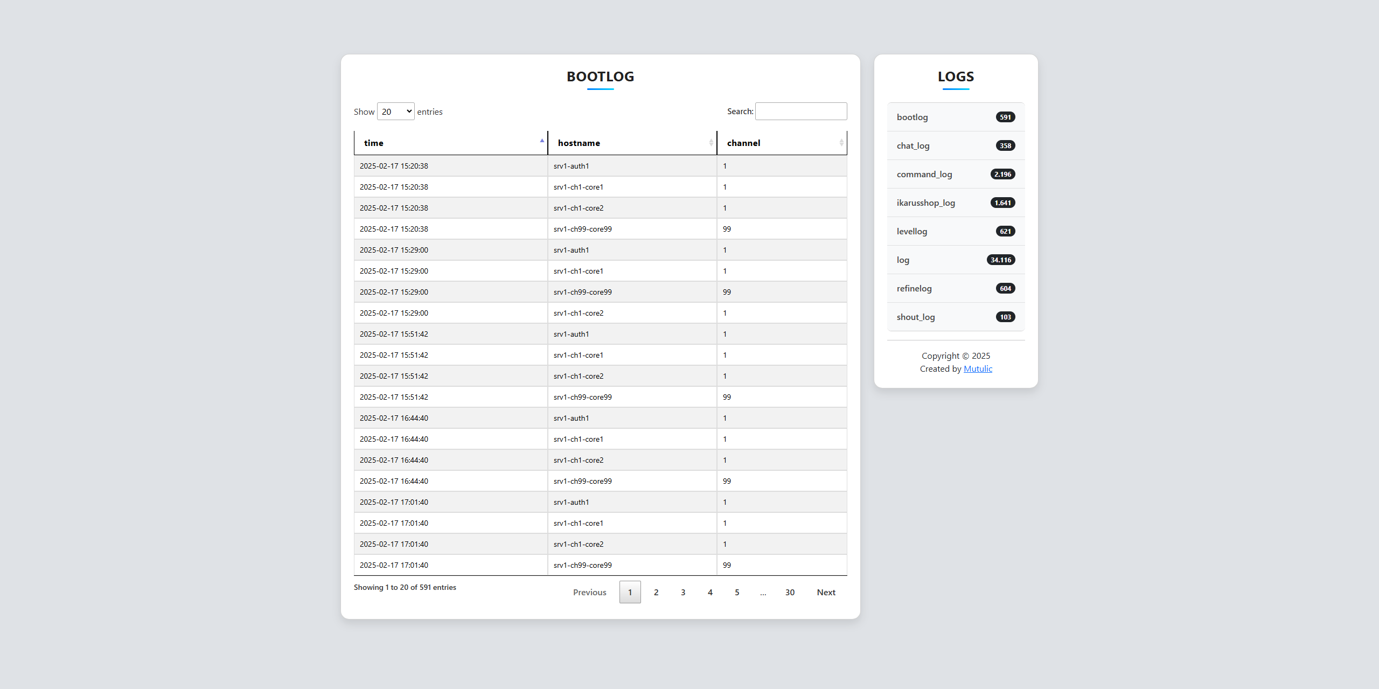
Task: Click the 34.116 badge next to log
Action: 1000,260
